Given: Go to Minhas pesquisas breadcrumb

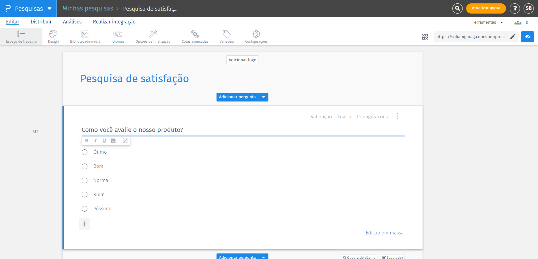Looking at the screenshot, I should click(88, 8).
